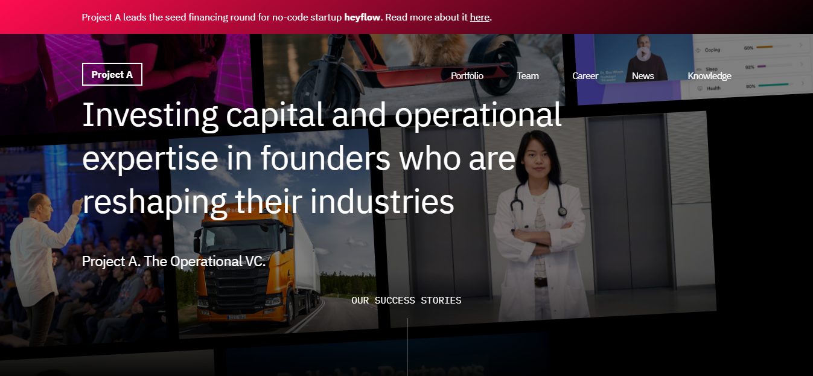Expand the chevron beside the Coping row
This screenshot has width=813, height=376.
tap(801, 45)
